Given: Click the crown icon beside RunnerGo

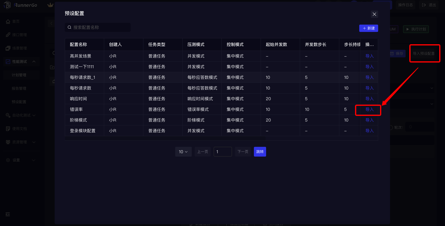Looking at the screenshot, I should [x=50, y=5].
